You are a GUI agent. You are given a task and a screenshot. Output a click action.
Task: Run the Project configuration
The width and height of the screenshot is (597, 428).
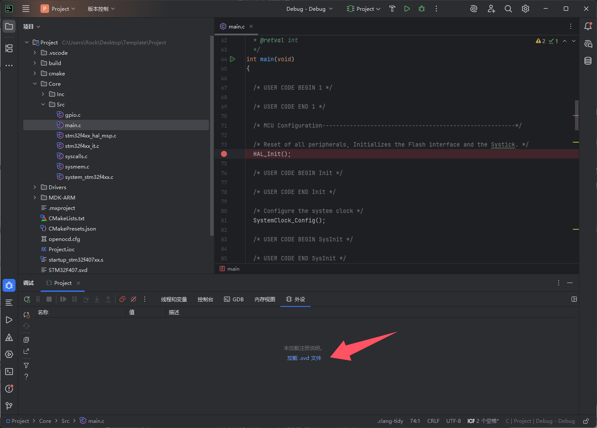(407, 9)
